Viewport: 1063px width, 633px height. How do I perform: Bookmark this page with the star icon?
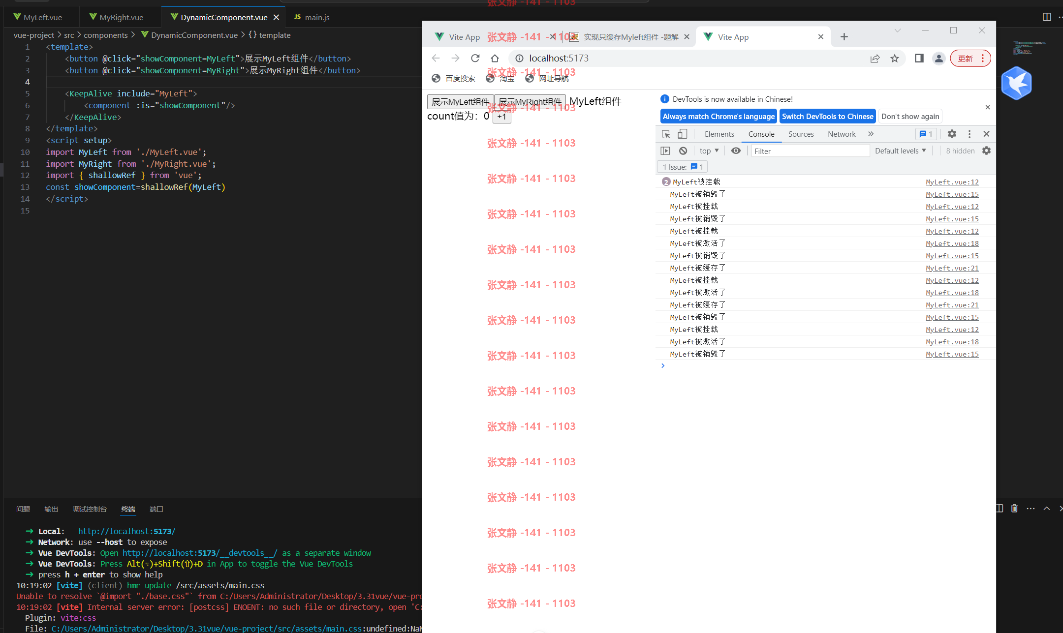click(x=895, y=59)
